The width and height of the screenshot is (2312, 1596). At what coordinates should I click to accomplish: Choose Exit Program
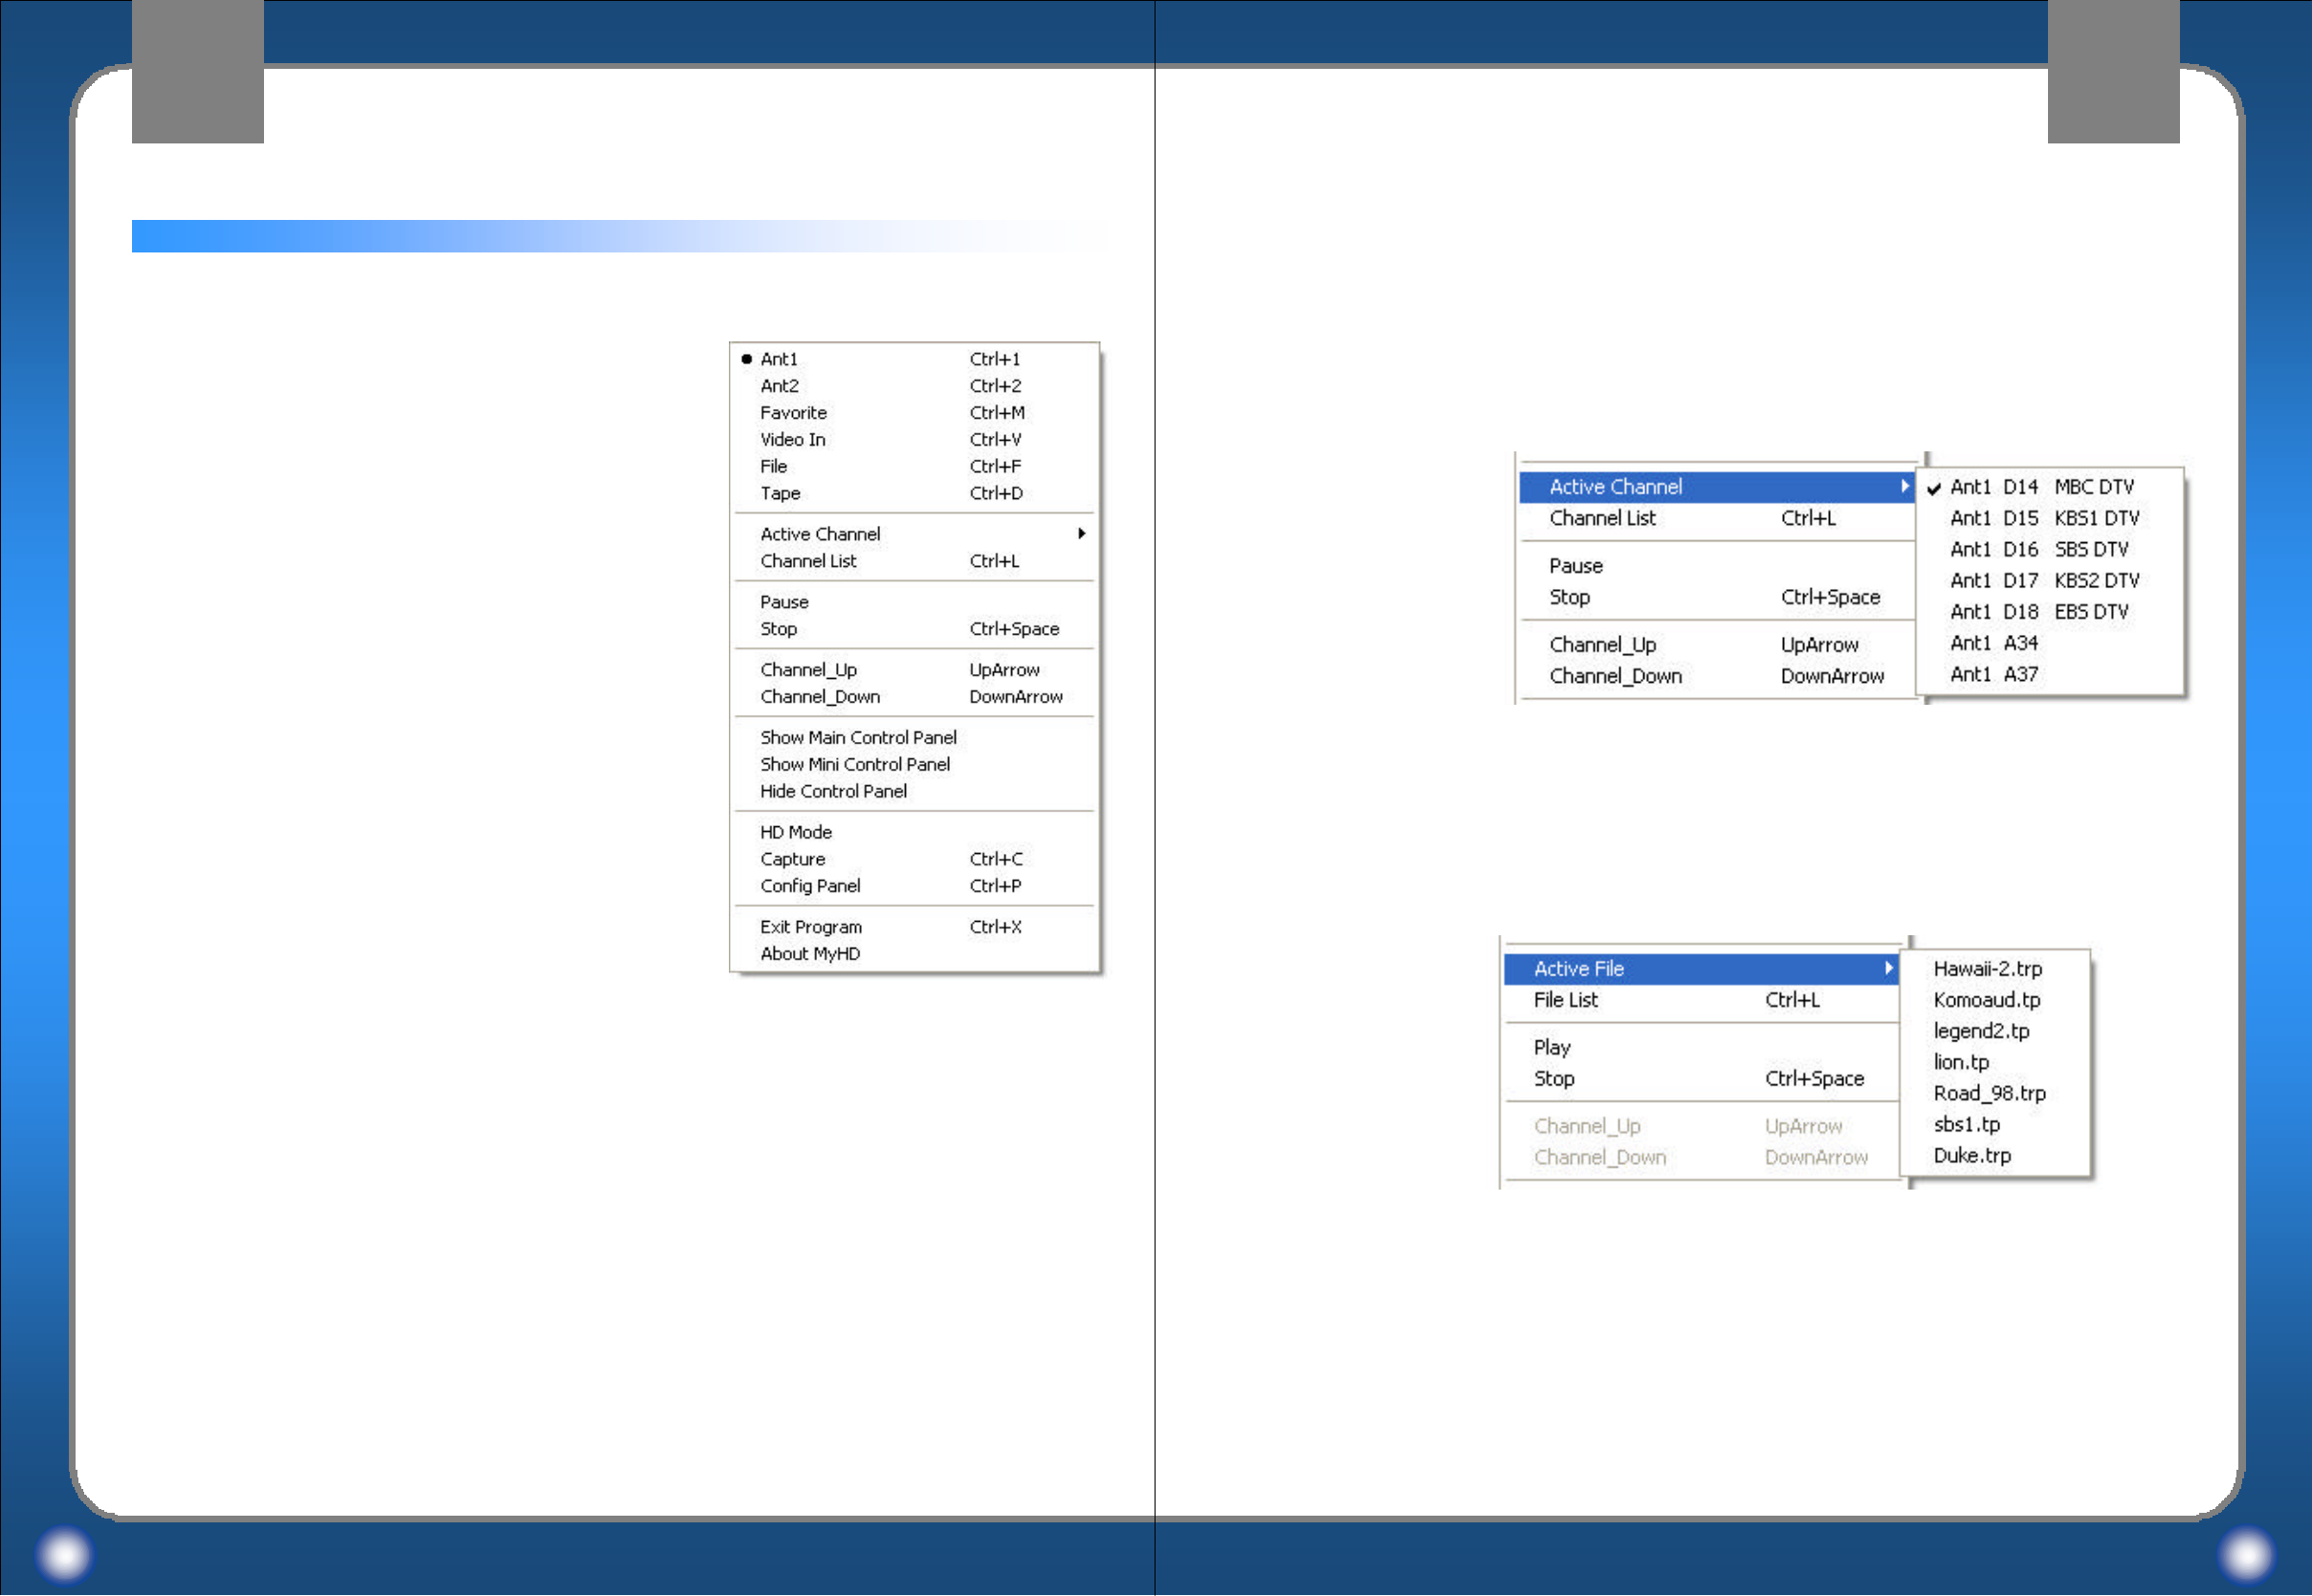coord(810,928)
